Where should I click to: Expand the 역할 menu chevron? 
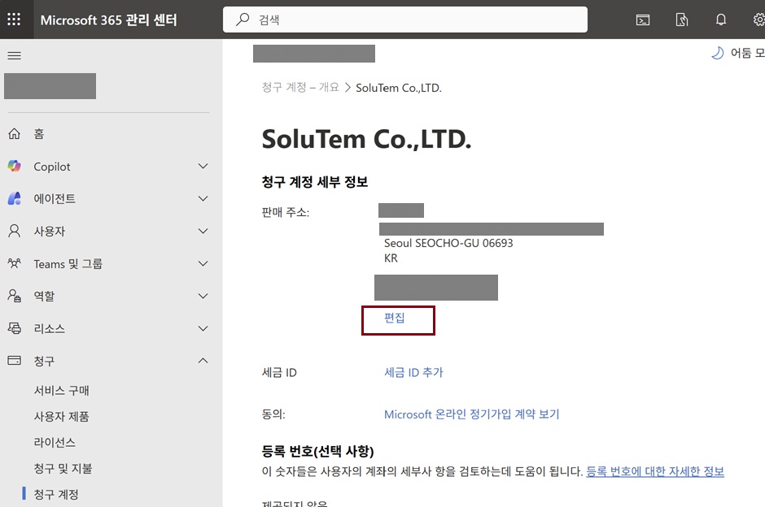(203, 296)
